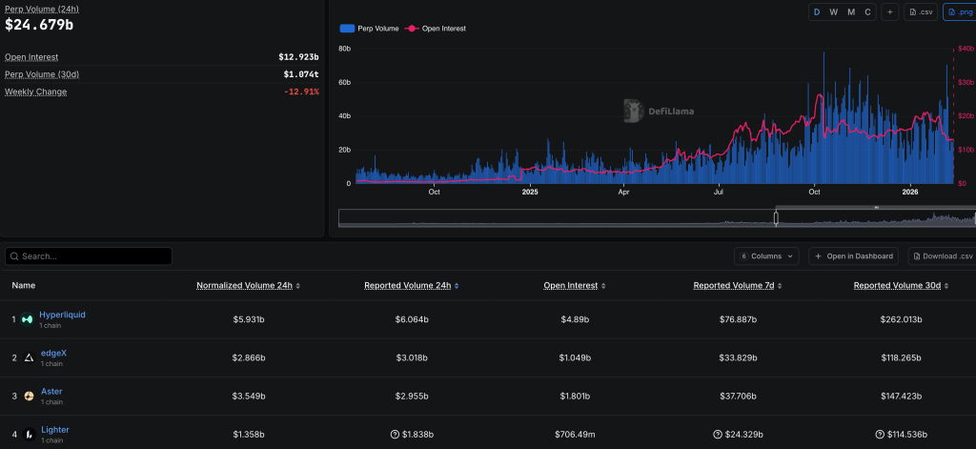Switch chart to weekly (W) interval
The width and height of the screenshot is (976, 449).
[834, 11]
